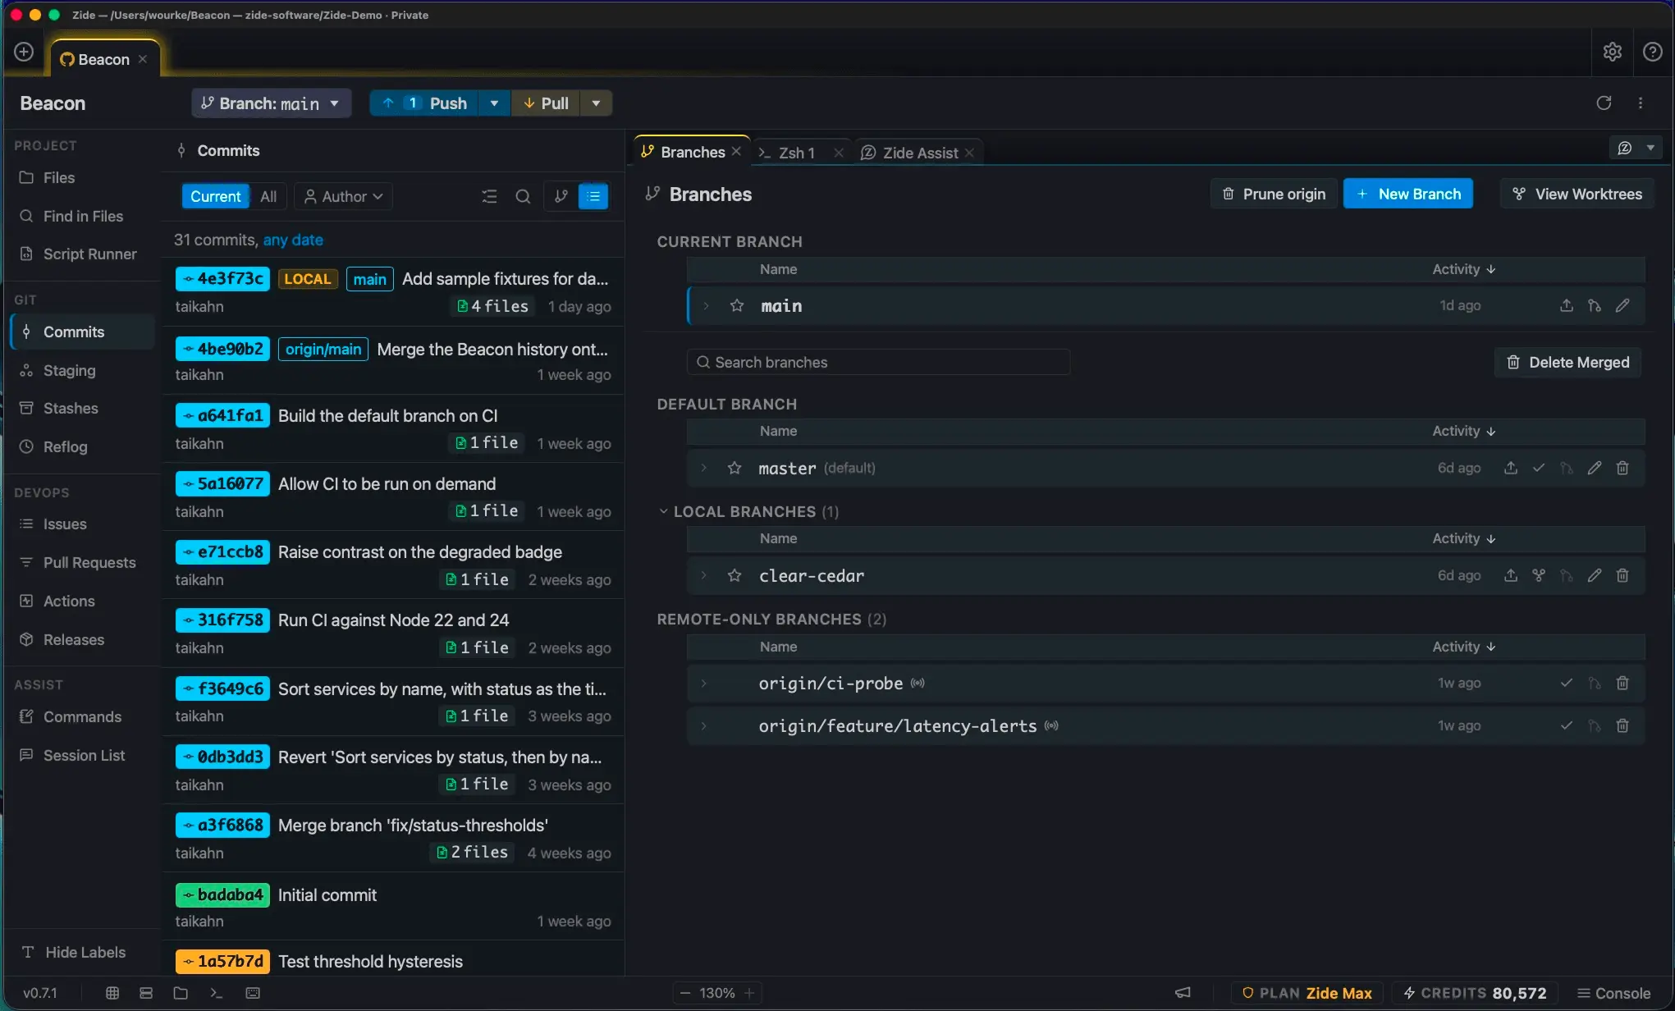Screen dimensions: 1675x1011
Task: Click the search icon in Commits panel
Action: click(523, 196)
